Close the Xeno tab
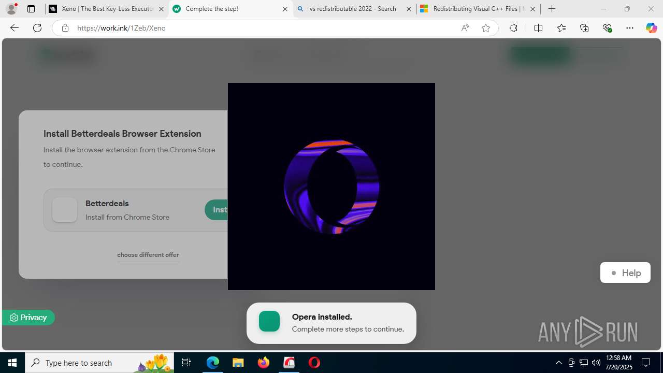The height and width of the screenshot is (373, 663). click(x=161, y=9)
